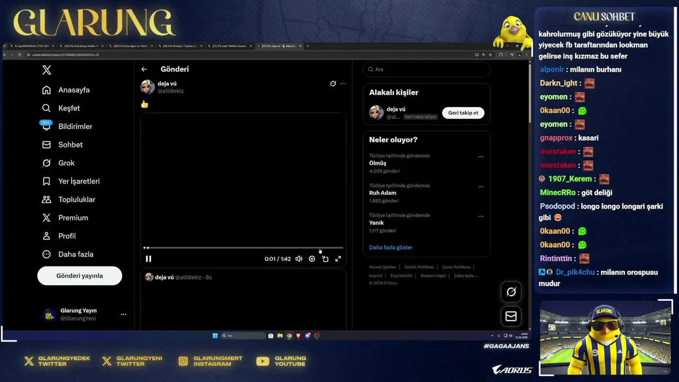Open Sohbet messages
Image resolution: width=679 pixels, height=382 pixels.
pyautogui.click(x=63, y=145)
